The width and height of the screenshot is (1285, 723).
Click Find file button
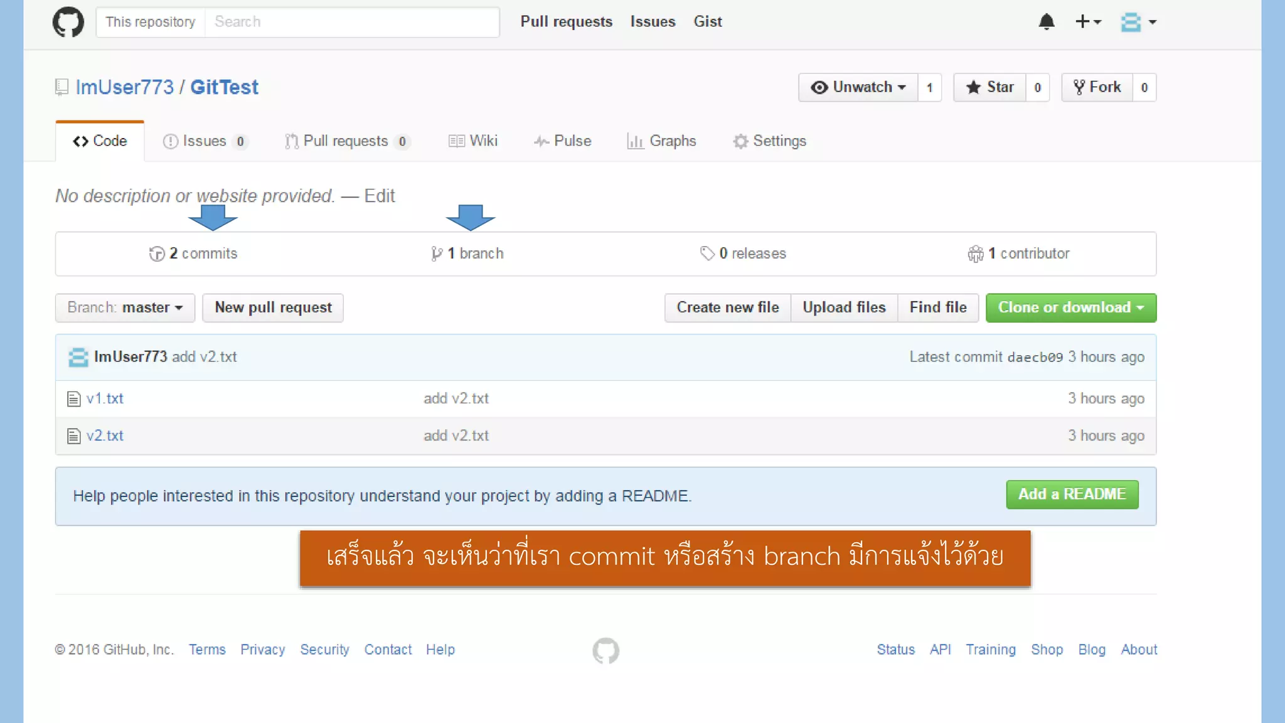pos(938,308)
